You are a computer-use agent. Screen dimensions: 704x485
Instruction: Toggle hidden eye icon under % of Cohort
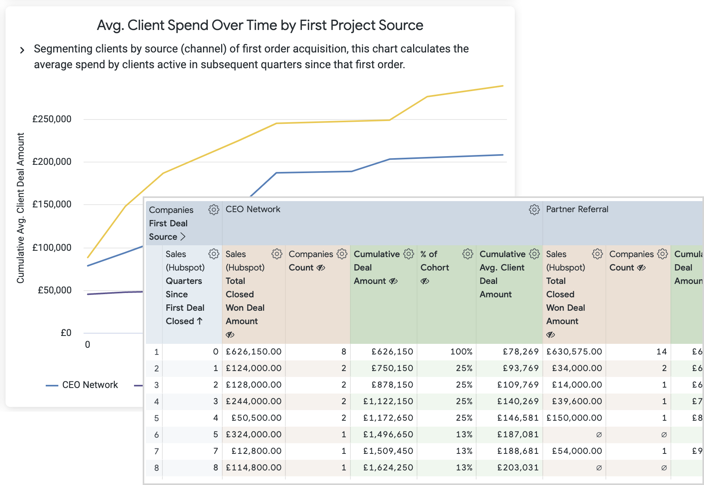(425, 281)
